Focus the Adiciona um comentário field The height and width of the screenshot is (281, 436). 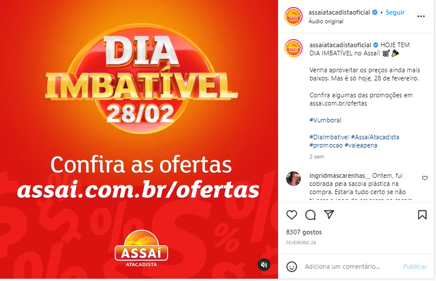click(351, 266)
